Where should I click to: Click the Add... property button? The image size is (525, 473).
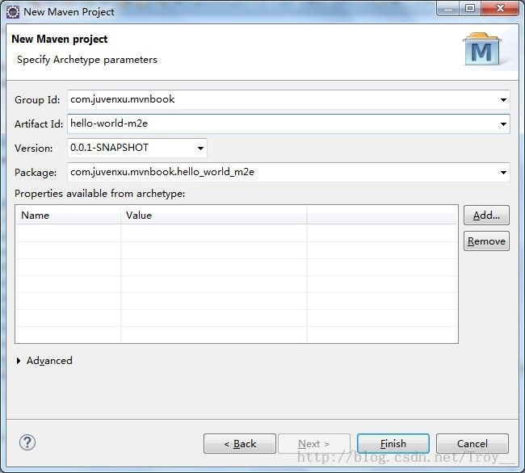(x=486, y=215)
